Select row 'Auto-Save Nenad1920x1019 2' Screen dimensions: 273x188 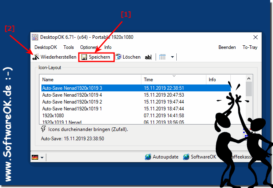[136, 102]
